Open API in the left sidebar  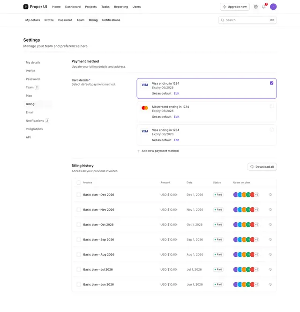click(x=28, y=138)
